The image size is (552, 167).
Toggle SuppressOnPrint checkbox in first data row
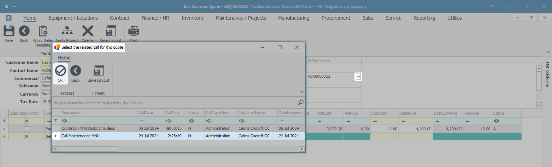tap(26, 129)
